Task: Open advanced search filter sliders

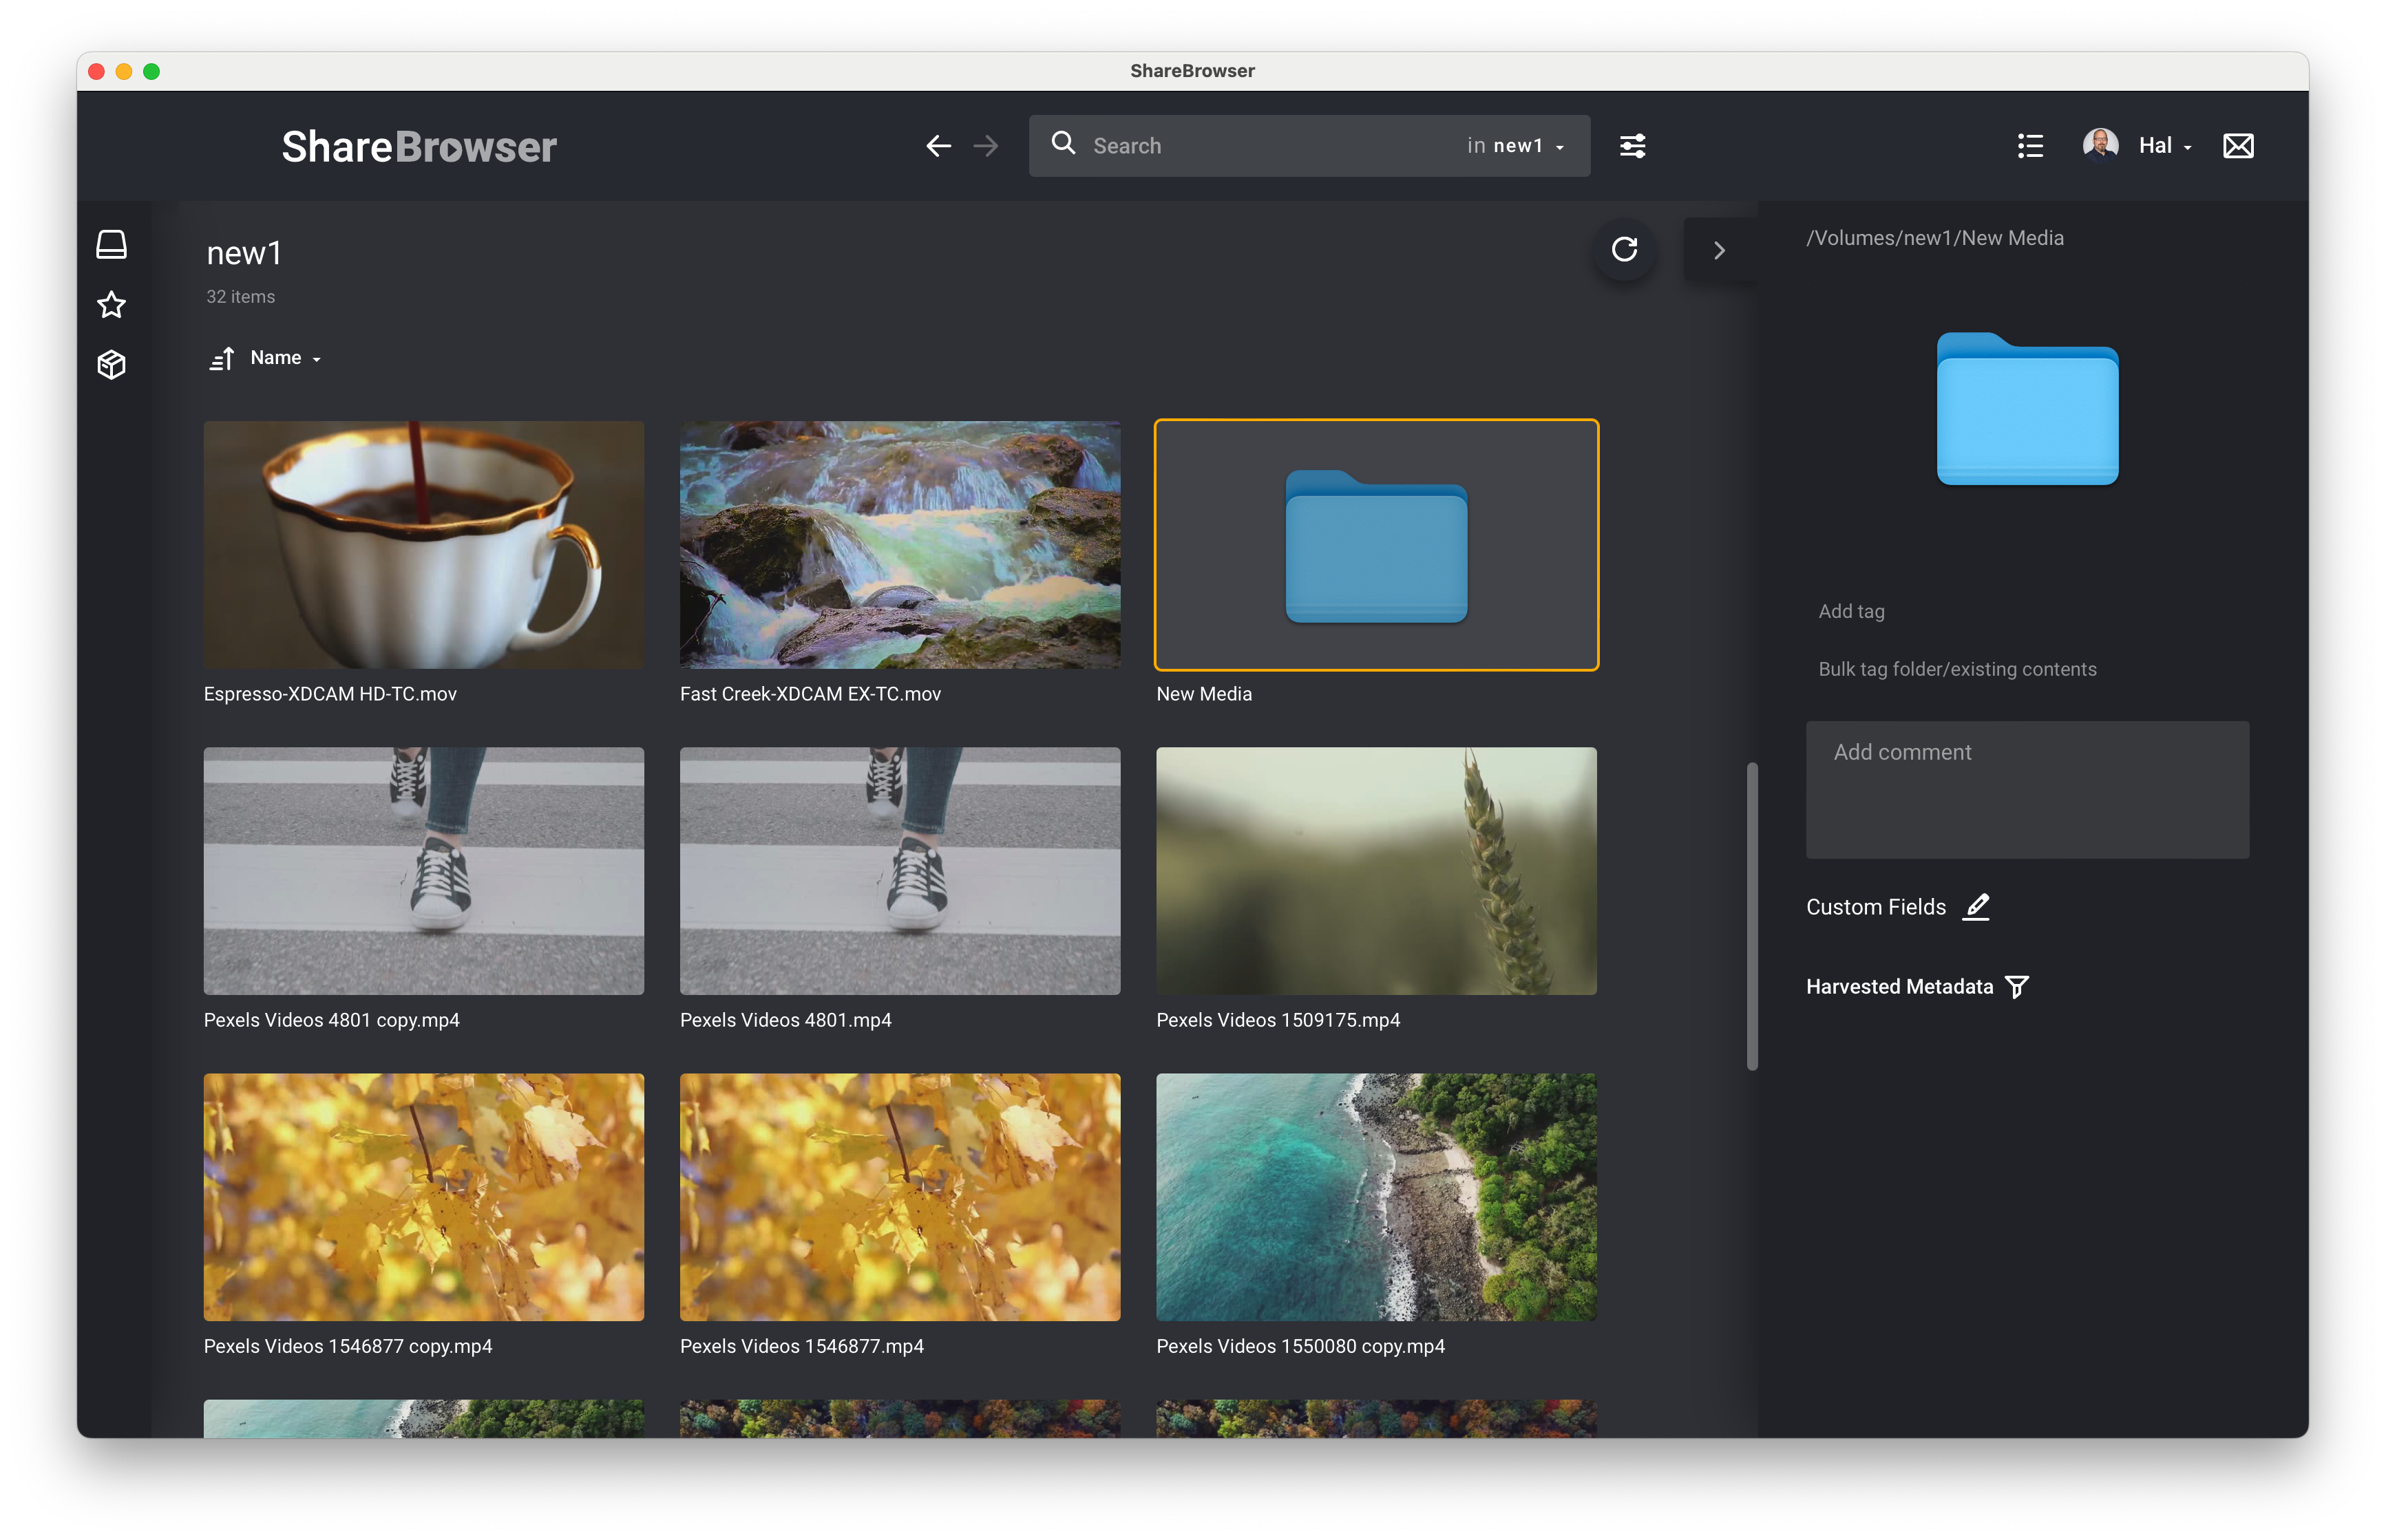Action: pos(1632,146)
